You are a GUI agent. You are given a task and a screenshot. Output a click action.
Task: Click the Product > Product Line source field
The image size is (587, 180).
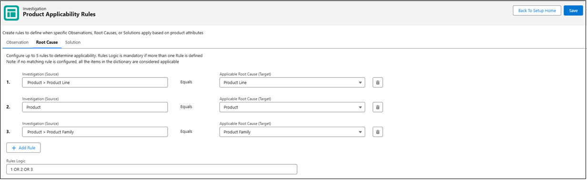tap(95, 82)
